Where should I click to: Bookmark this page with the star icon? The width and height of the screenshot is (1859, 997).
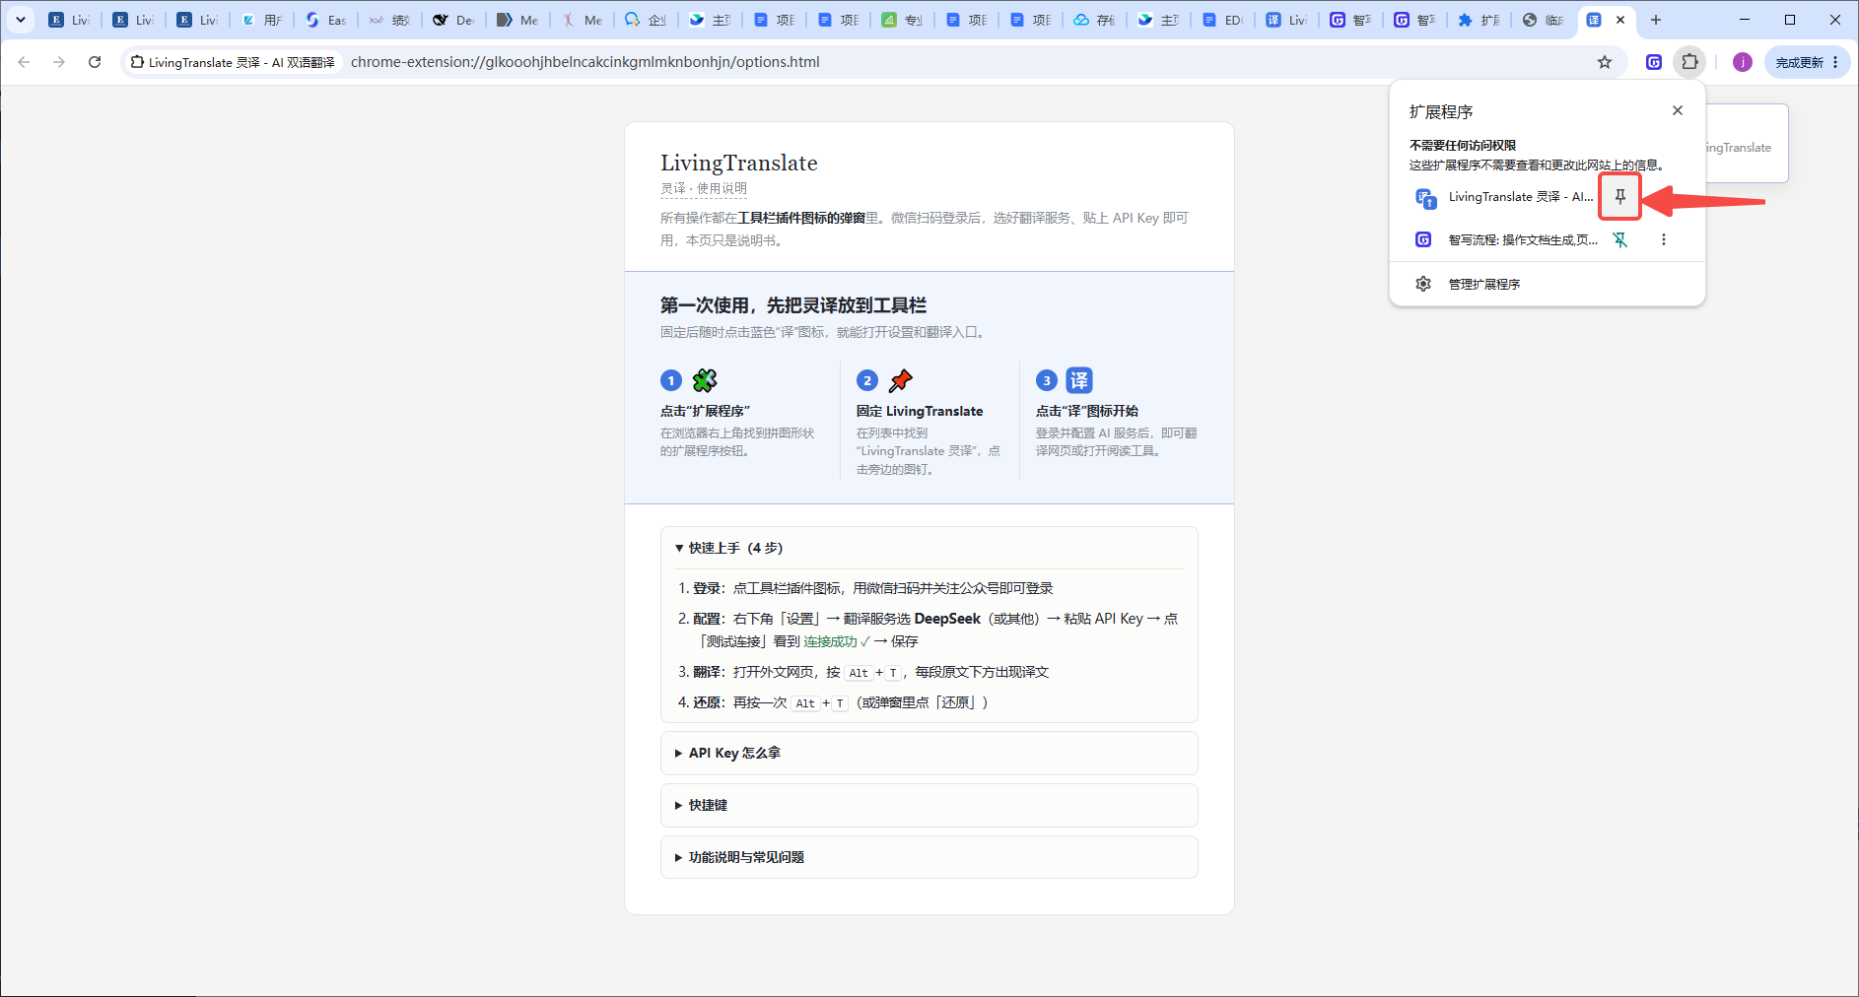(x=1605, y=62)
